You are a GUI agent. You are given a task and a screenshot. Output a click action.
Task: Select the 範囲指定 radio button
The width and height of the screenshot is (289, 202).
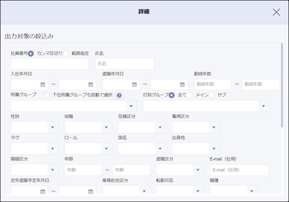66,54
